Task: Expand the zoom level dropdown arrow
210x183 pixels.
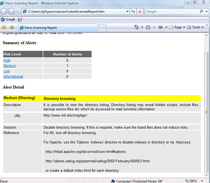Action: point(202,181)
